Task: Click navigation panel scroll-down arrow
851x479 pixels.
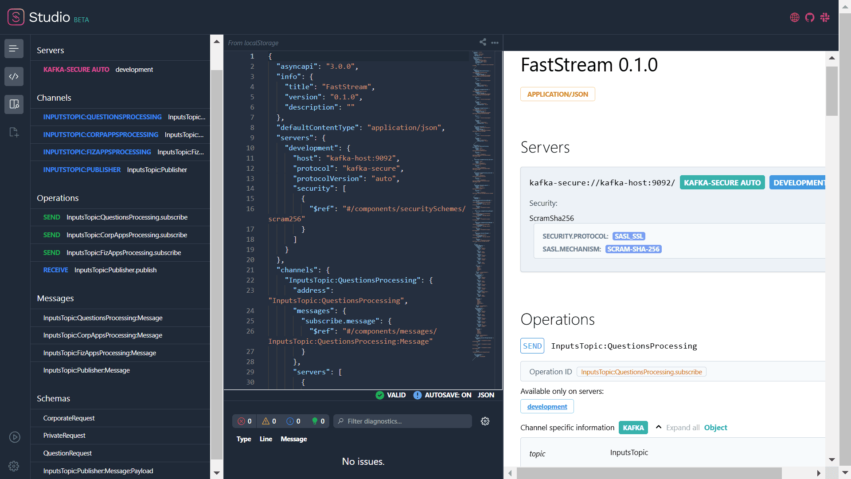Action: coord(217,473)
